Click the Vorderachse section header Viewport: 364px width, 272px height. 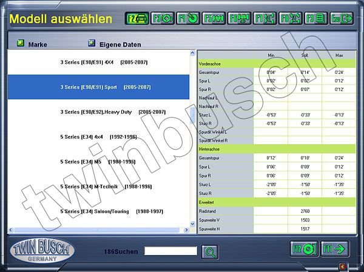click(277, 64)
